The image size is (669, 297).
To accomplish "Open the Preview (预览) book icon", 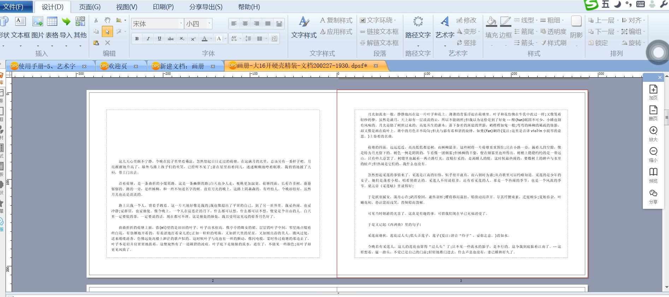I will pyautogui.click(x=653, y=172).
